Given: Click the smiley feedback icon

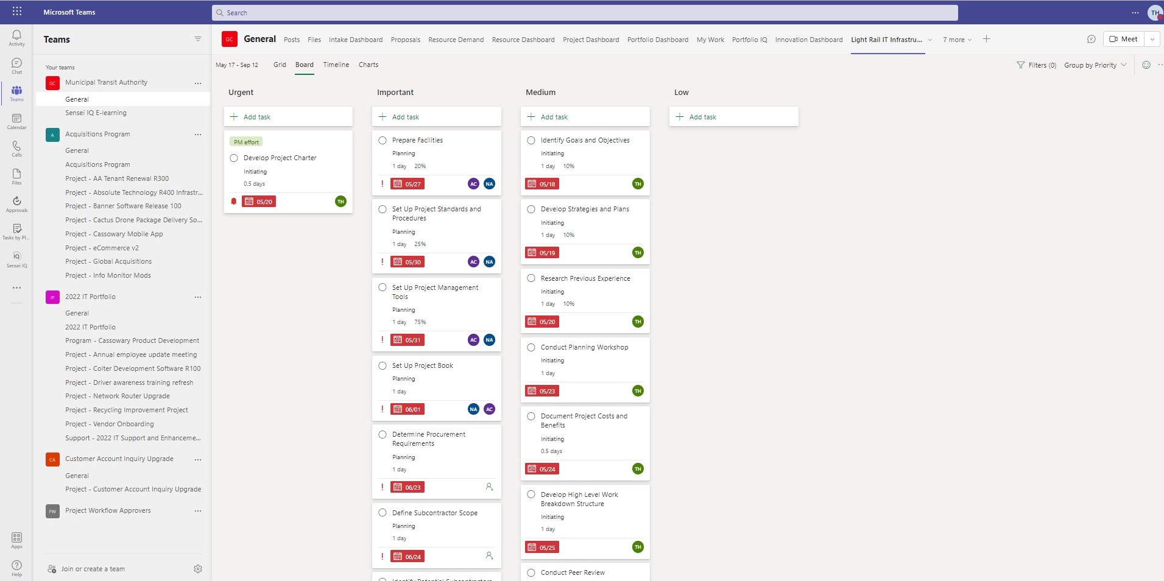Looking at the screenshot, I should [1146, 65].
